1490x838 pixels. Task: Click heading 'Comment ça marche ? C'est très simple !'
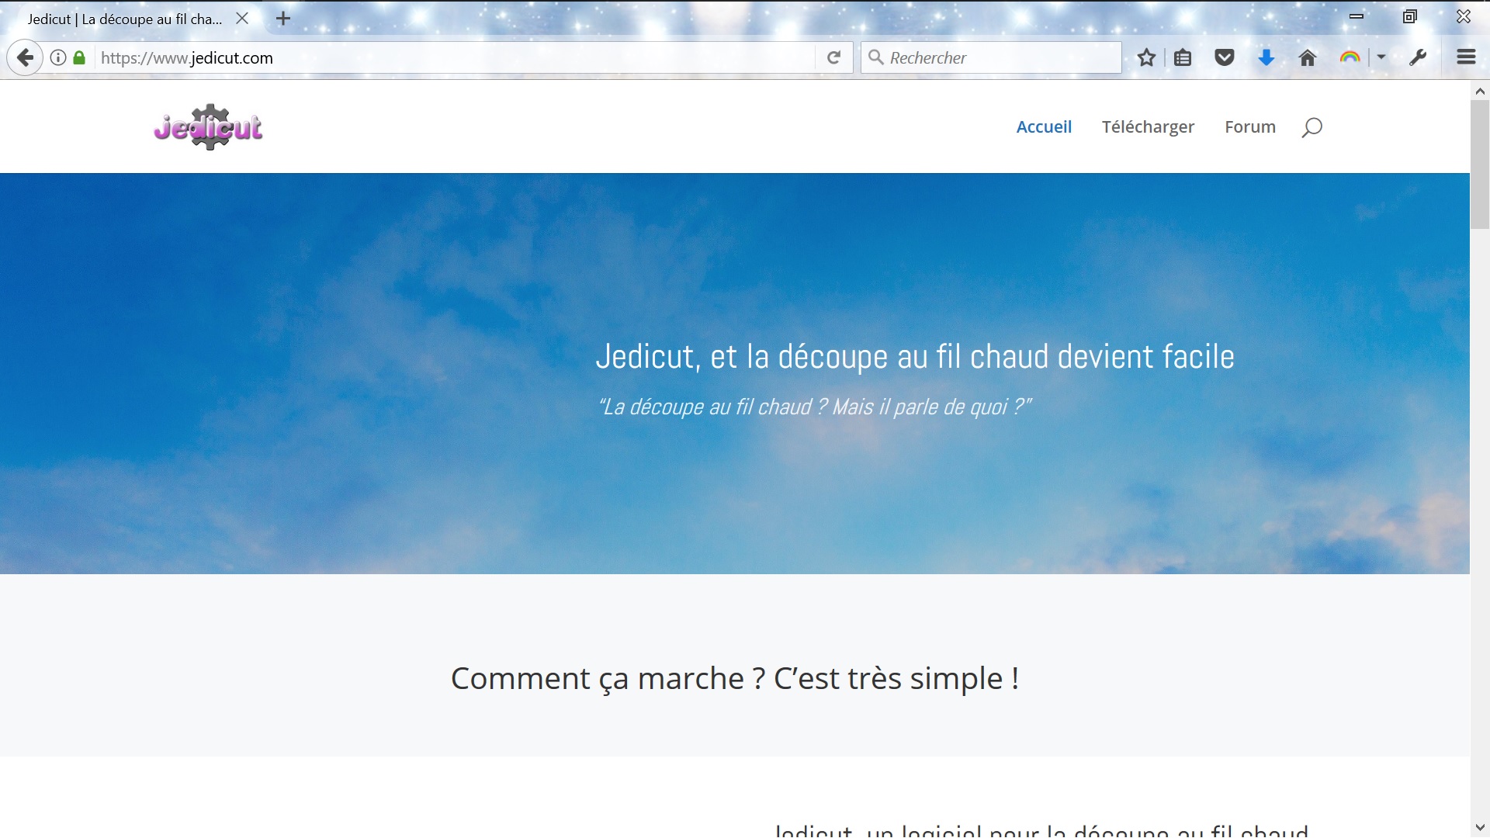tap(734, 678)
